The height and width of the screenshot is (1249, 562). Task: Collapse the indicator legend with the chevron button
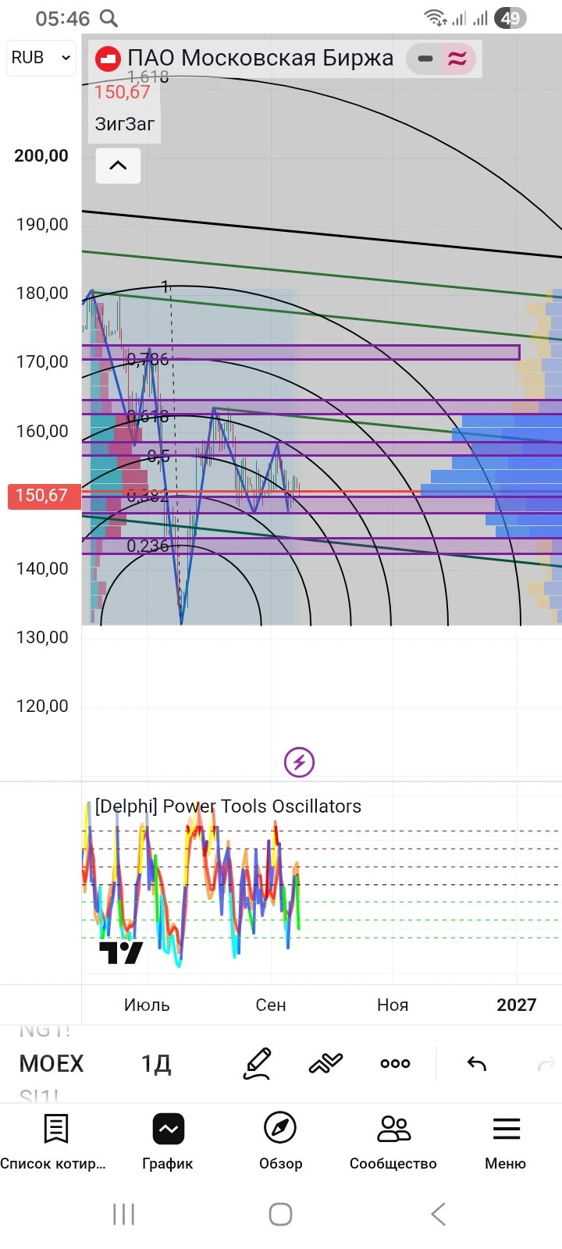[118, 165]
